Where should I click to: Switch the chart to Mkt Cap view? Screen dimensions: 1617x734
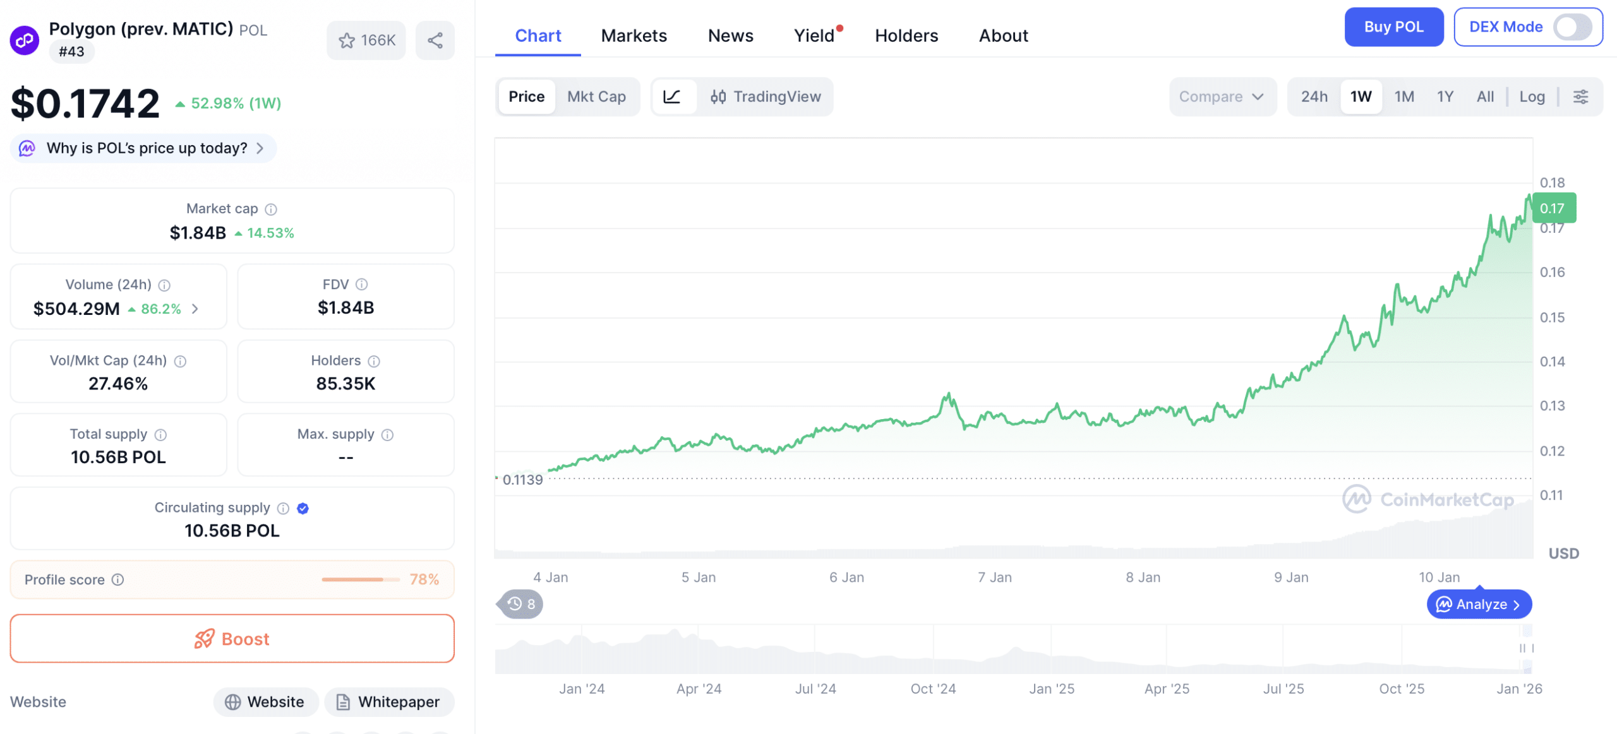pos(596,97)
